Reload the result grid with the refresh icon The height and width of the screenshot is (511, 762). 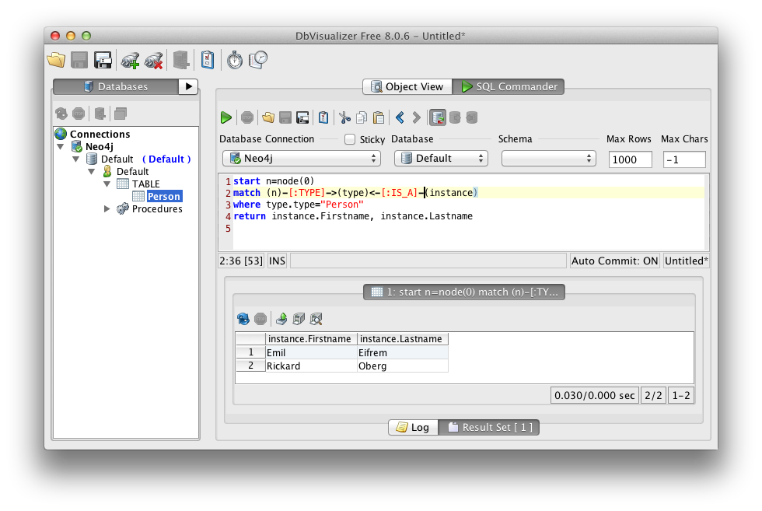click(x=243, y=319)
